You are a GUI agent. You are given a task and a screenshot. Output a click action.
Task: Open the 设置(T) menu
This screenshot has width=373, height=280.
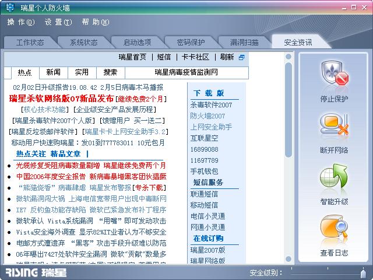tap(58, 22)
